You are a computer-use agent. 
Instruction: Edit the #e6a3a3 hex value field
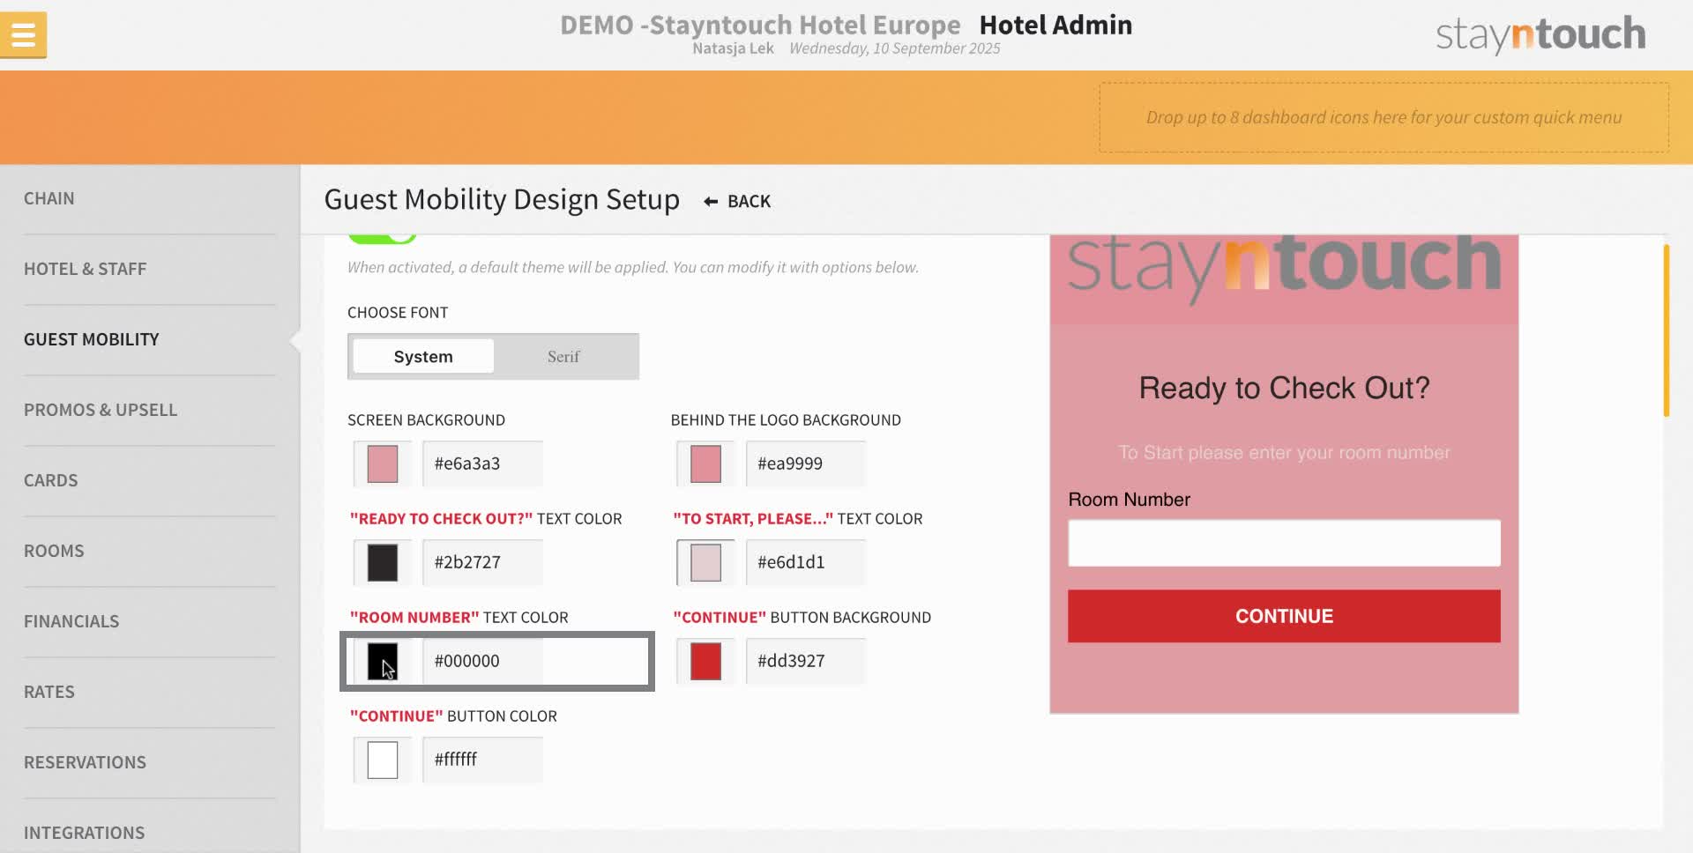coord(482,464)
